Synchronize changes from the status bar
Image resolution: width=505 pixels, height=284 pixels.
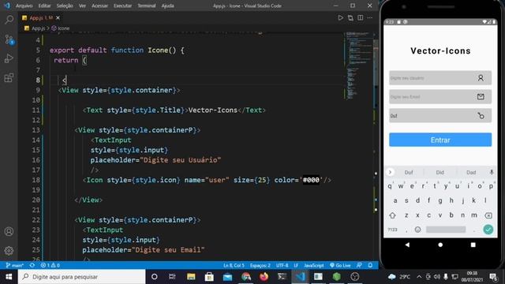[32, 265]
